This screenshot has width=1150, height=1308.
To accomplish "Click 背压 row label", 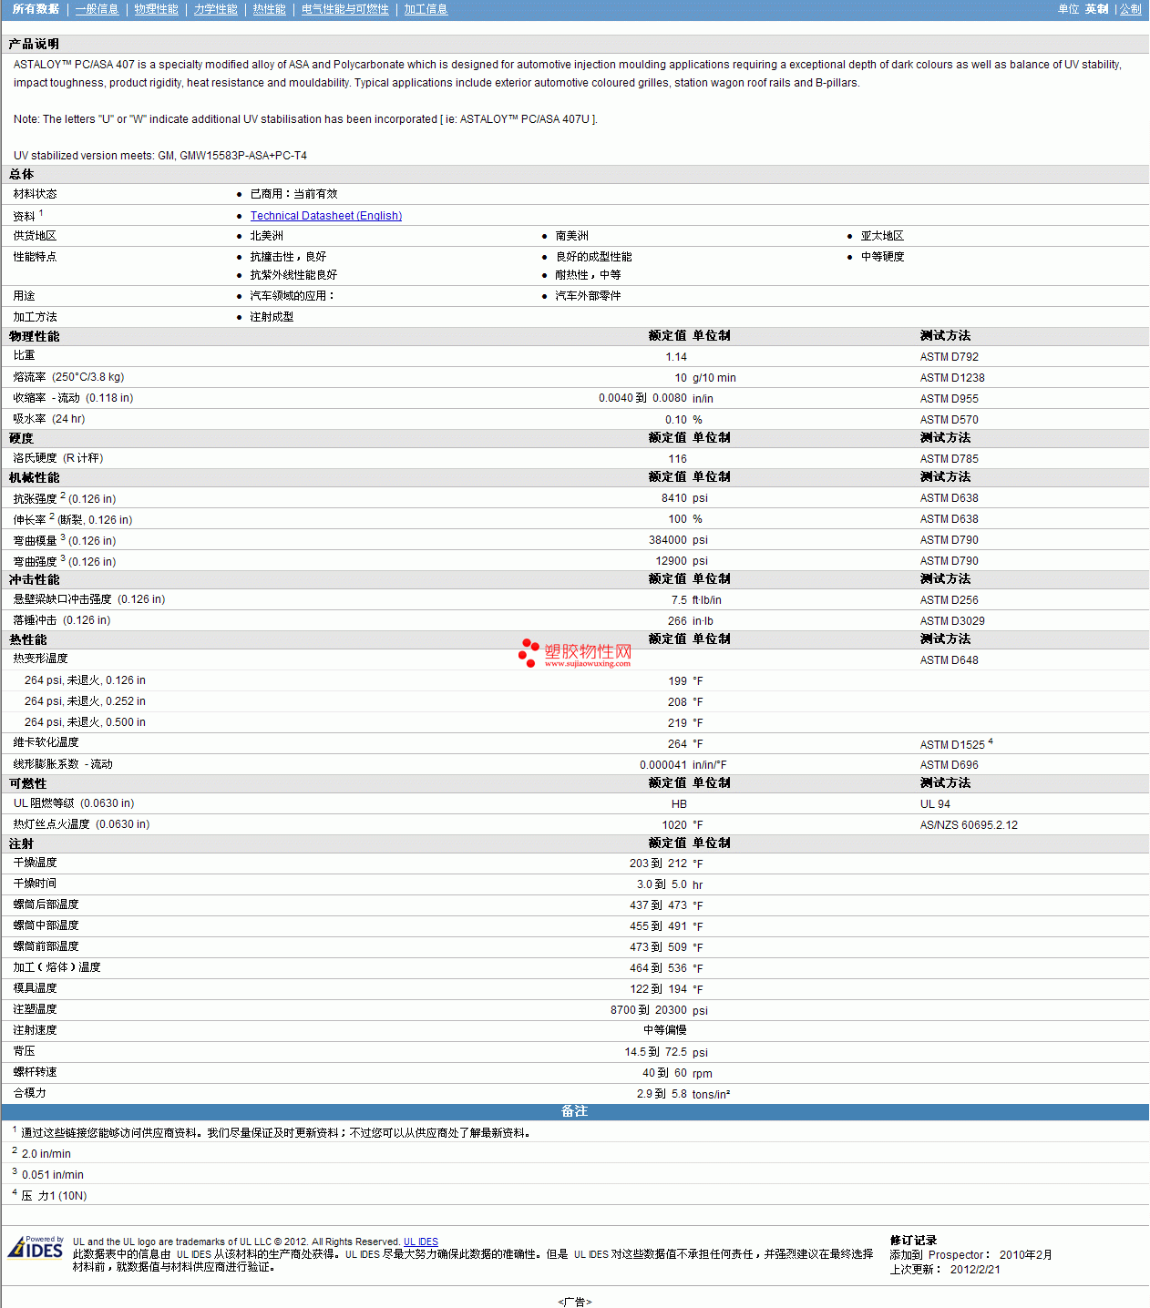I will [x=24, y=1051].
